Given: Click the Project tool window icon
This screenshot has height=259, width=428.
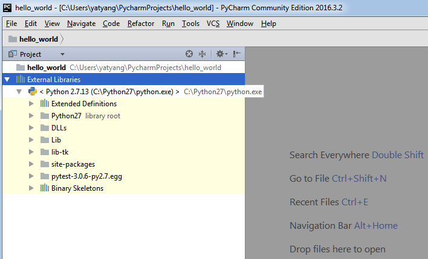Looking at the screenshot, I should point(13,54).
